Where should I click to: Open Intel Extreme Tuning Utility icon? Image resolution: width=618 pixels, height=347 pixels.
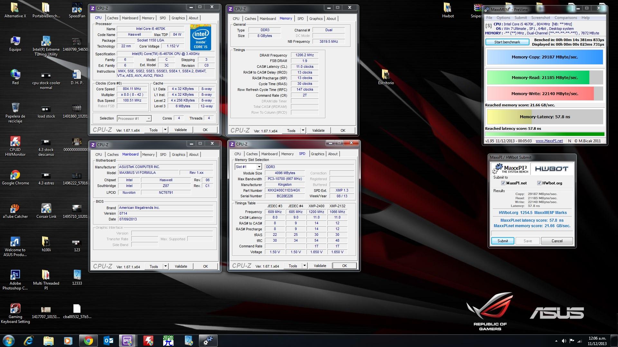(46, 46)
